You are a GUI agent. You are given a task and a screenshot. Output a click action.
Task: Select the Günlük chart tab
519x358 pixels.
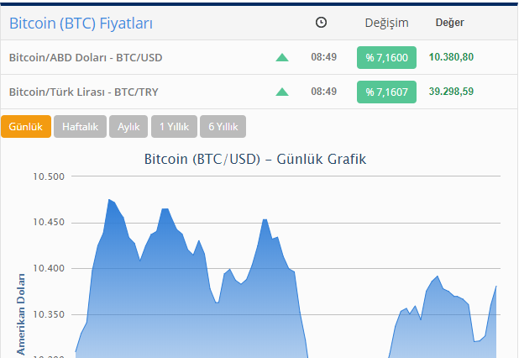[26, 127]
